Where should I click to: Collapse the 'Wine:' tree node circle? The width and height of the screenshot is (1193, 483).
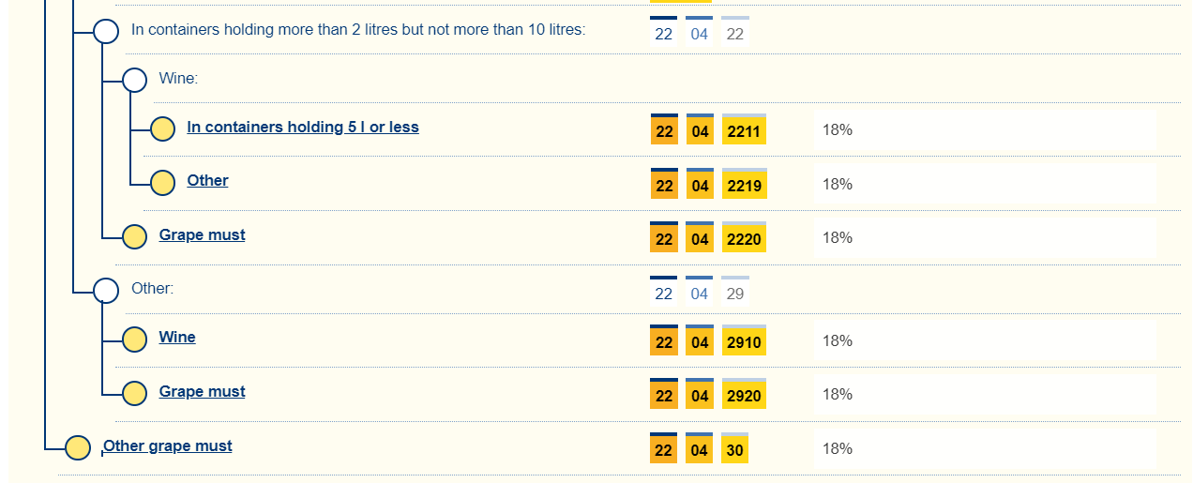click(135, 80)
